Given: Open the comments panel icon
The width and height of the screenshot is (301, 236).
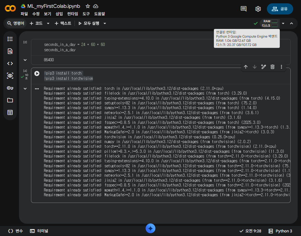Looking at the screenshot, I should click(243, 9).
